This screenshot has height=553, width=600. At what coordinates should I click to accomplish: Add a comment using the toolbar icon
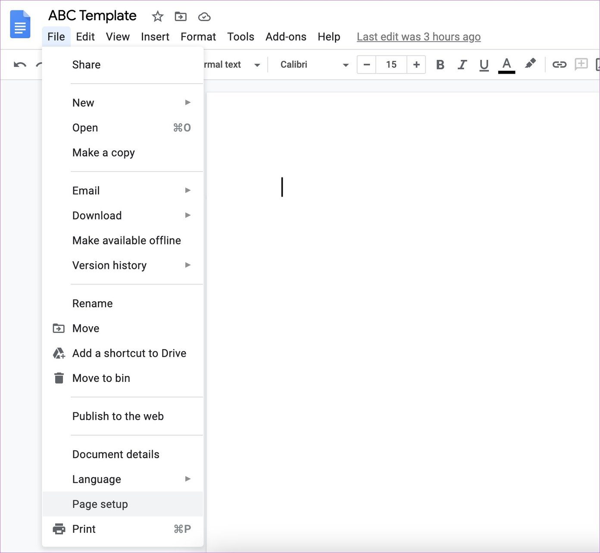(x=581, y=64)
